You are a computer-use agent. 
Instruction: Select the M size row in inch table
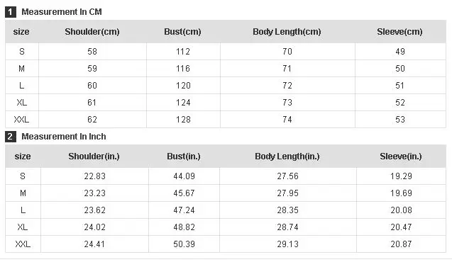pyautogui.click(x=226, y=193)
